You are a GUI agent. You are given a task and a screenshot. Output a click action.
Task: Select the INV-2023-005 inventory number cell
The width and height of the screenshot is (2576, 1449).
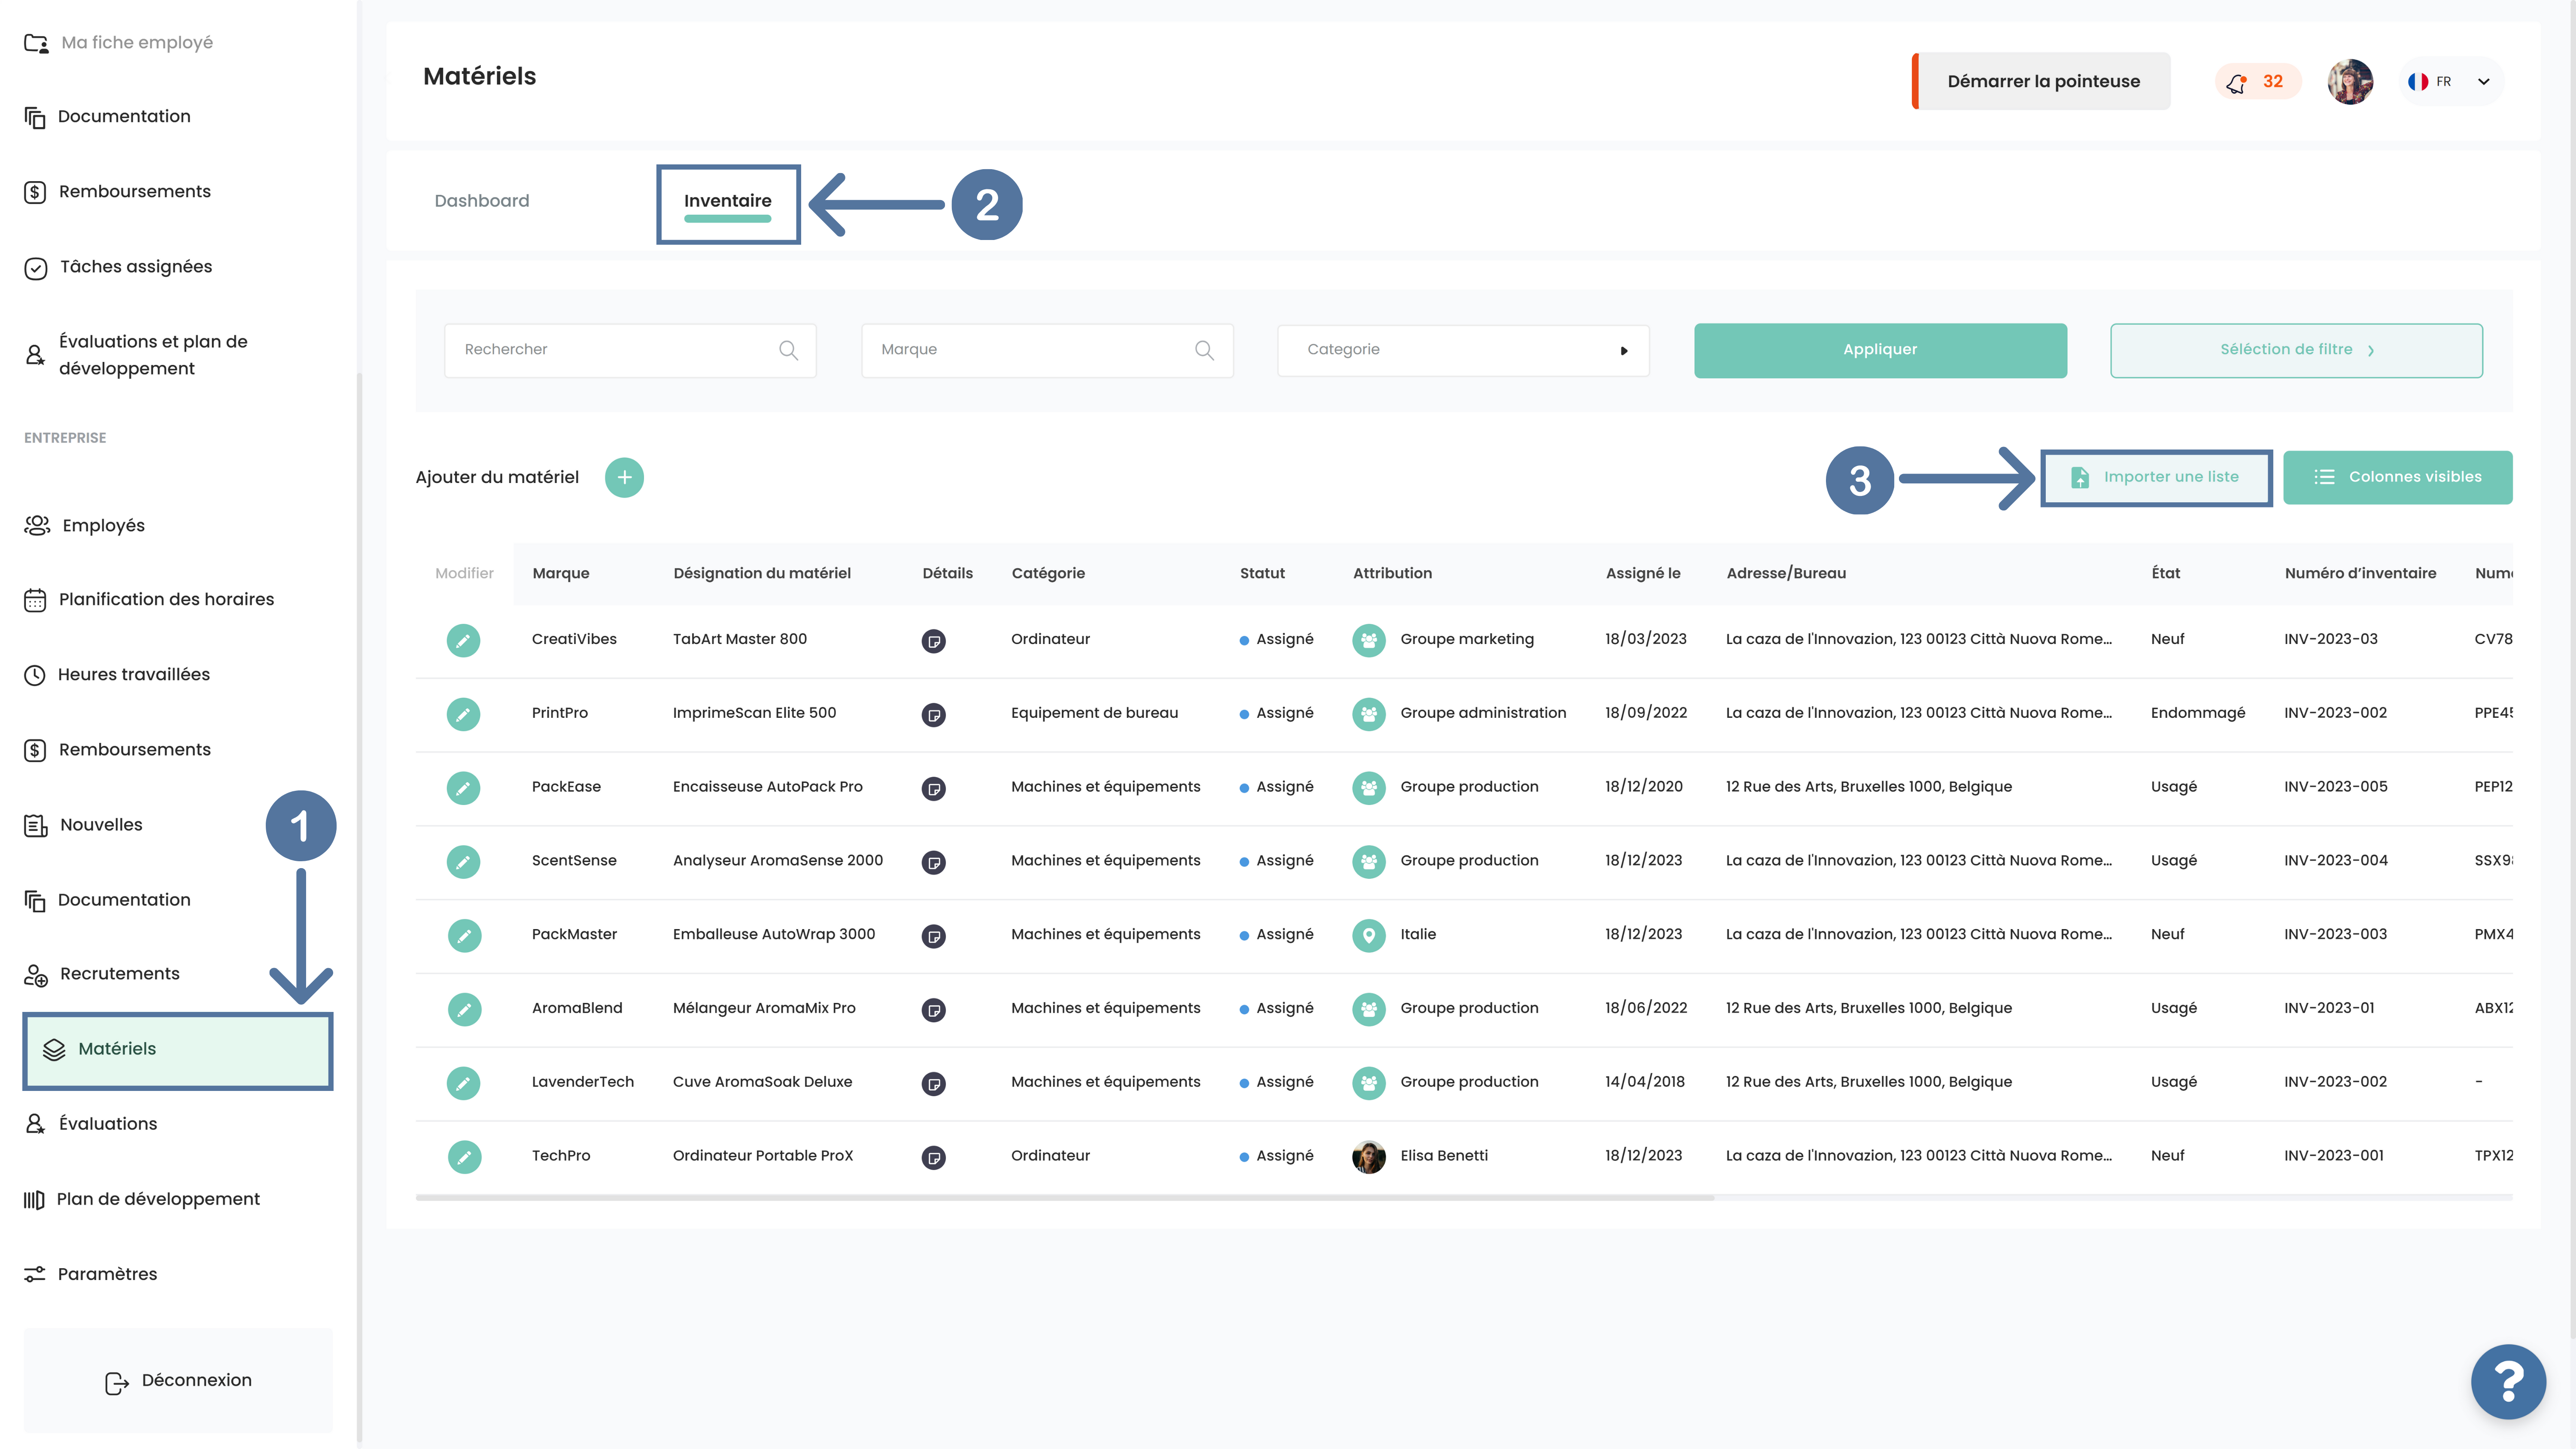(x=2336, y=787)
